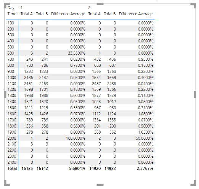The image size is (199, 189).
Task: Click the 1354 value in row 1700
Action: pos(96,120)
